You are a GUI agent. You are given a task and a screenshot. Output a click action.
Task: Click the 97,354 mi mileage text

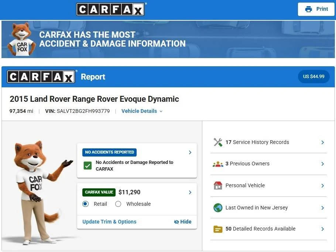tap(21, 111)
